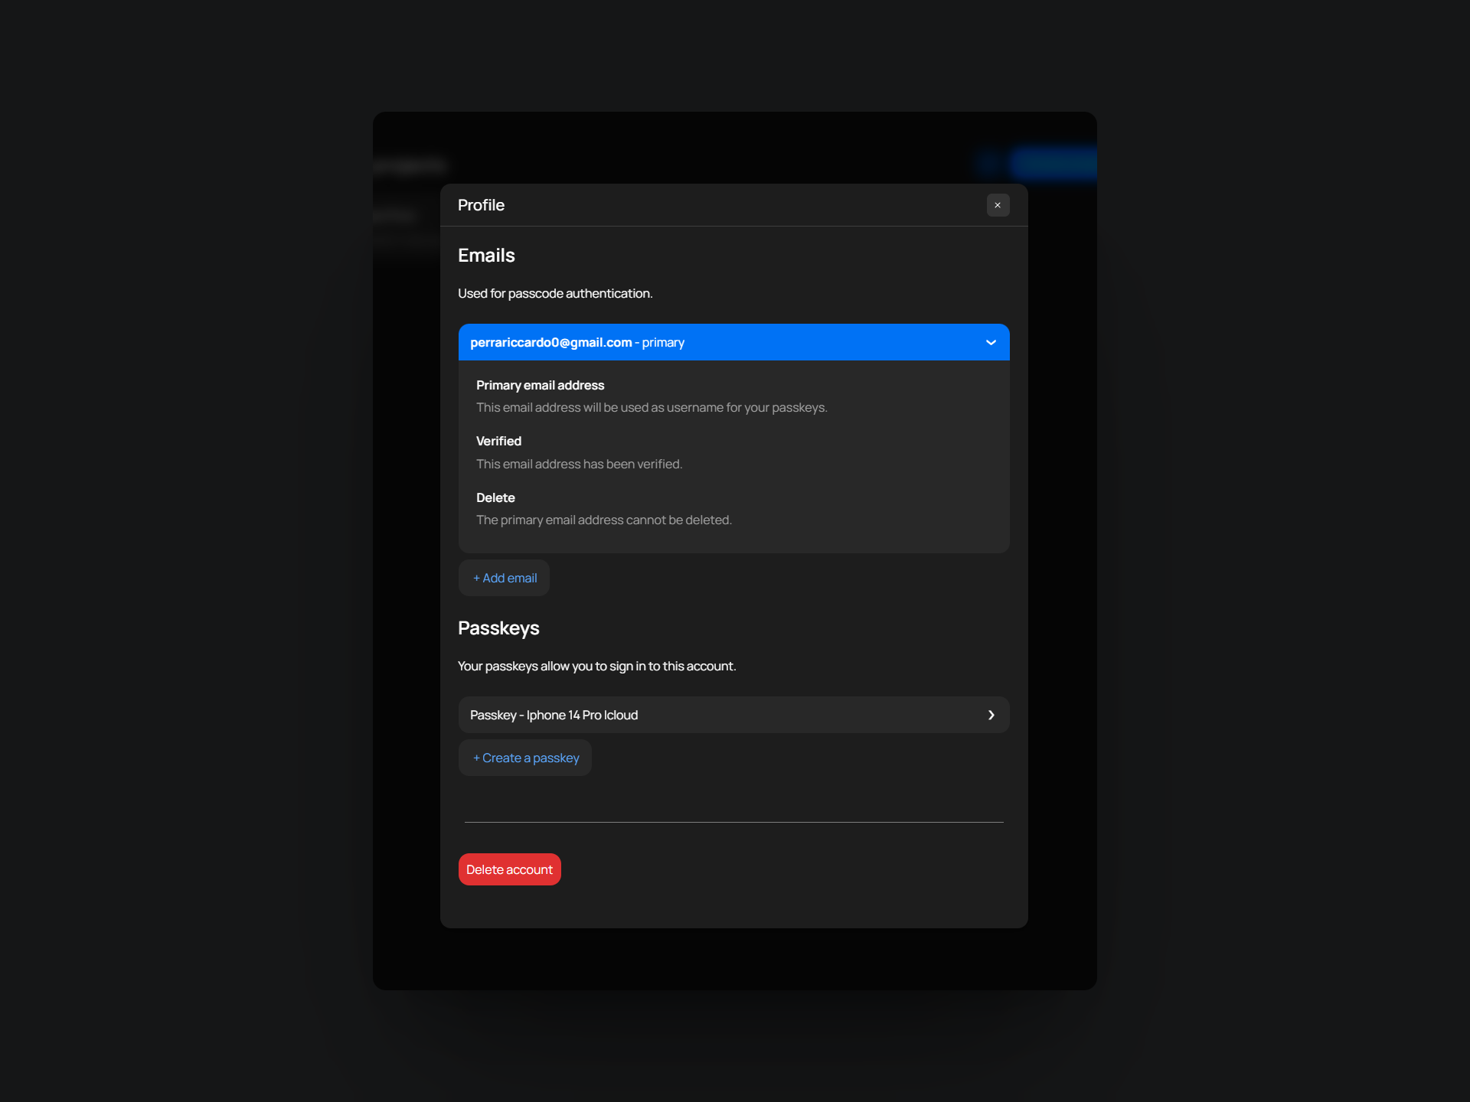This screenshot has height=1102, width=1470.
Task: Open the Iphone 14 Pro Icloud passkey
Action: tap(733, 715)
